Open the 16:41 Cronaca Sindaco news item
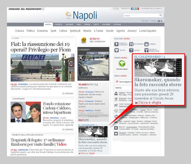This screenshot has height=164, width=191. [x=92, y=104]
